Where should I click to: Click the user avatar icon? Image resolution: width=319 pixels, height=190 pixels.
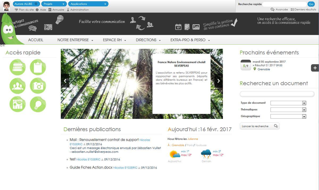[6, 6]
